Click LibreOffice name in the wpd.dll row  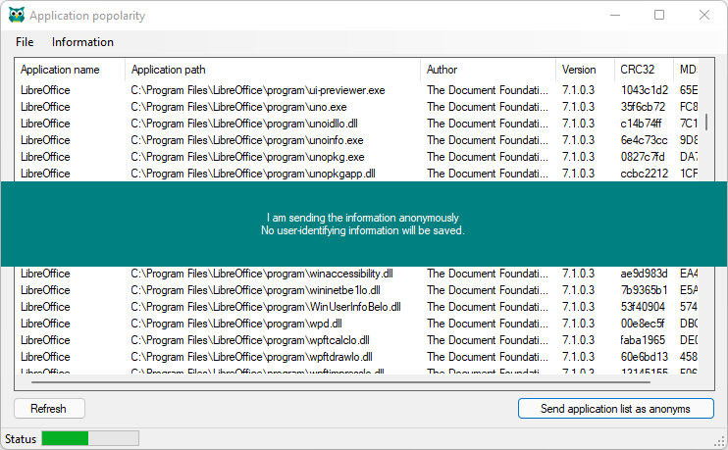45,324
